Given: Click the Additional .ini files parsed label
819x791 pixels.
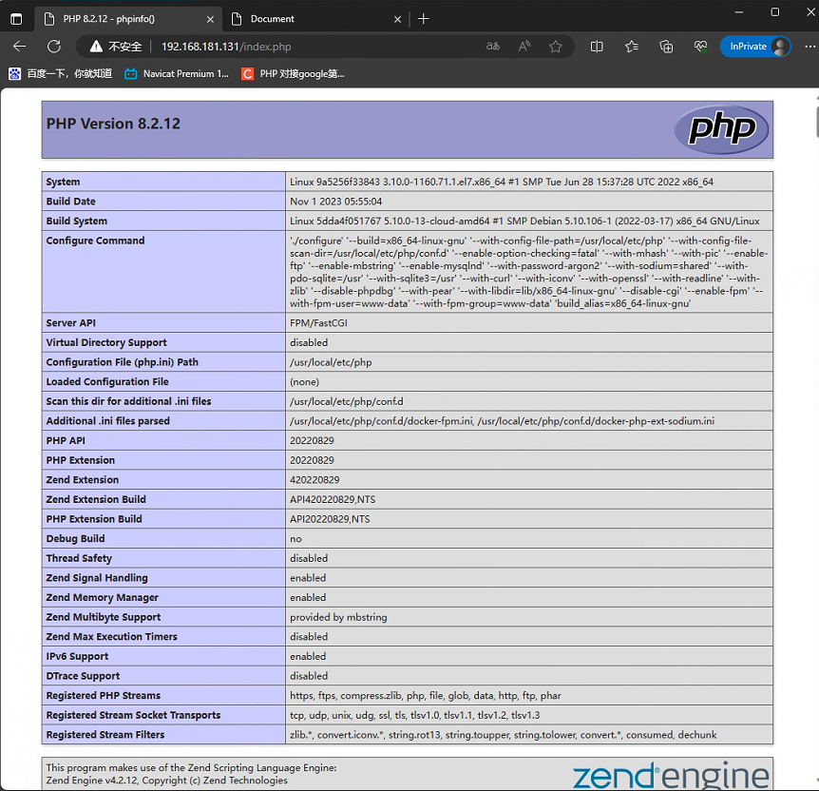Looking at the screenshot, I should pos(107,421).
